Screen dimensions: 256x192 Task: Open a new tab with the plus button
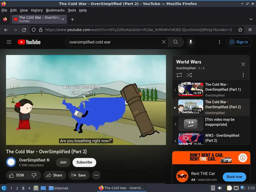click(72, 19)
